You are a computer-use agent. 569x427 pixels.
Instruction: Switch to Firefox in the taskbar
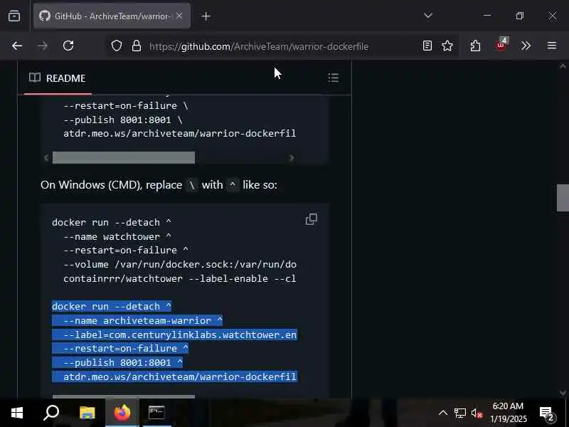[x=122, y=413]
